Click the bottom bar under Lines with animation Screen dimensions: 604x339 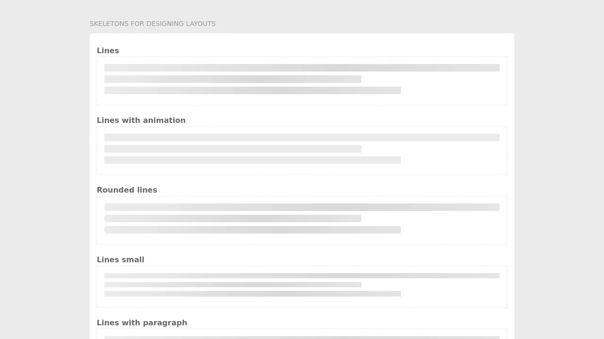[252, 160]
